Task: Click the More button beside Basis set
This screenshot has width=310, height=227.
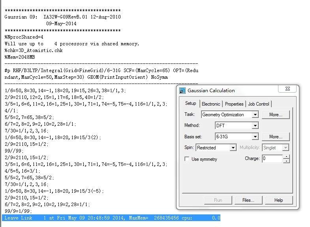Action: (276, 137)
